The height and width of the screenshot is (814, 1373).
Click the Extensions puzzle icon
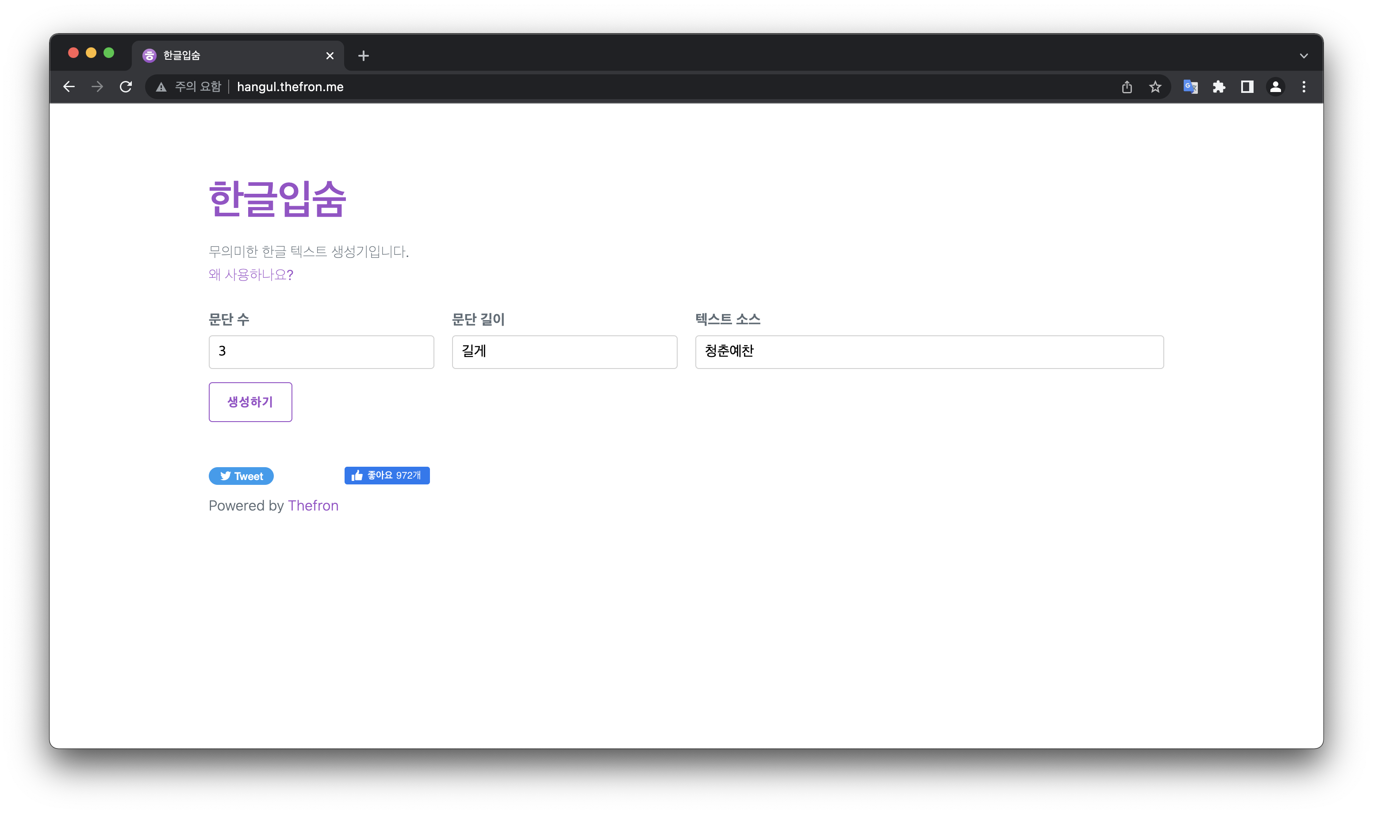pyautogui.click(x=1220, y=86)
